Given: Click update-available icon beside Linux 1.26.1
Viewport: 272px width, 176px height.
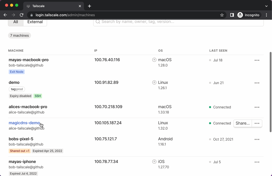Looking at the screenshot, I should click(x=154, y=82).
